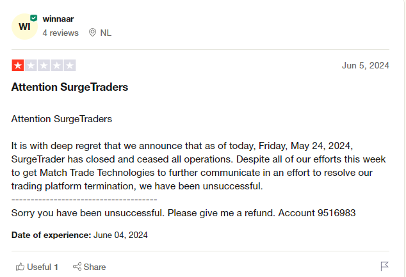Image resolution: width=406 pixels, height=277 pixels.
Task: Click the location pin icon
Action: tap(92, 33)
